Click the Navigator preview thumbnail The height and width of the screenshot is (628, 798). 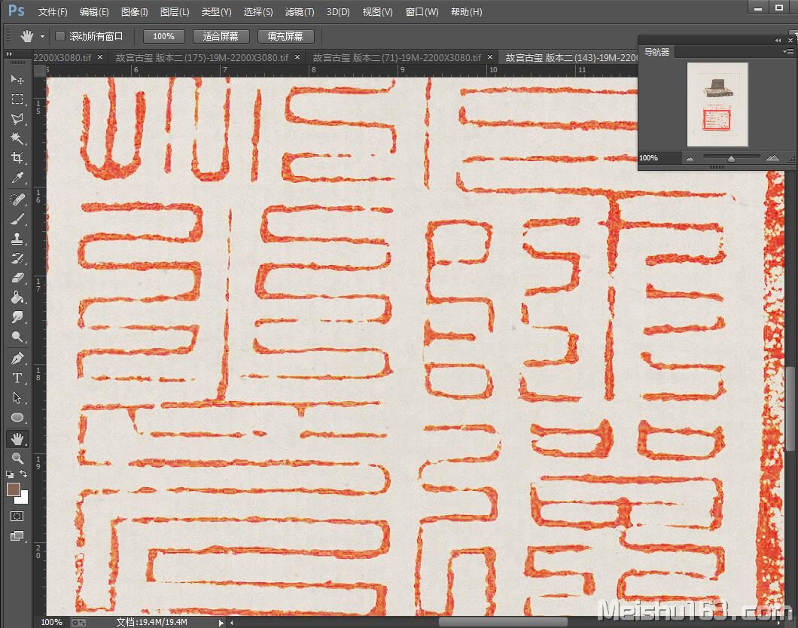[717, 105]
